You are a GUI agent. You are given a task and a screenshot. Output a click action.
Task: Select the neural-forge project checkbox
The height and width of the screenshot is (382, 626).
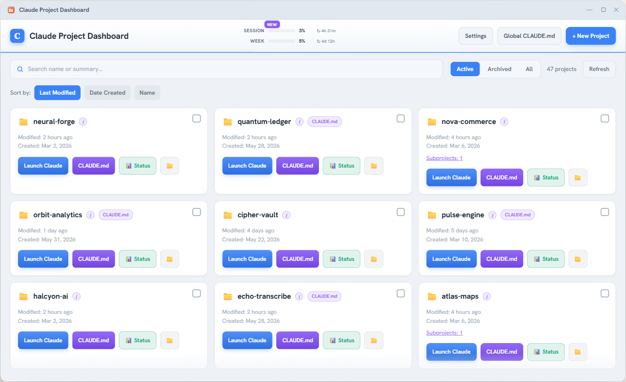tap(197, 118)
